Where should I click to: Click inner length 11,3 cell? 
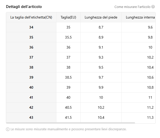point(138,117)
